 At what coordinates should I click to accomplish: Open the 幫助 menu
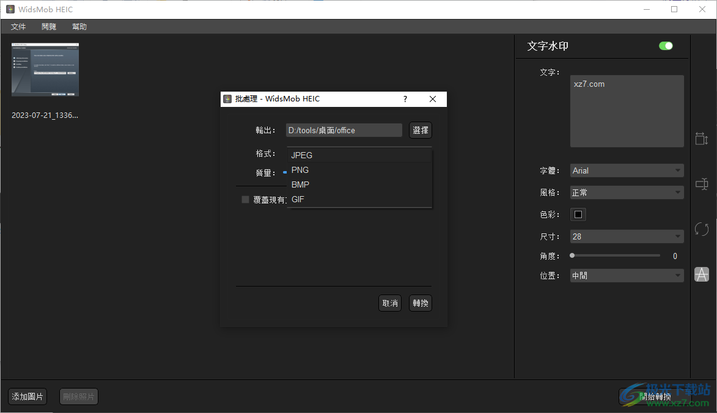(79, 26)
